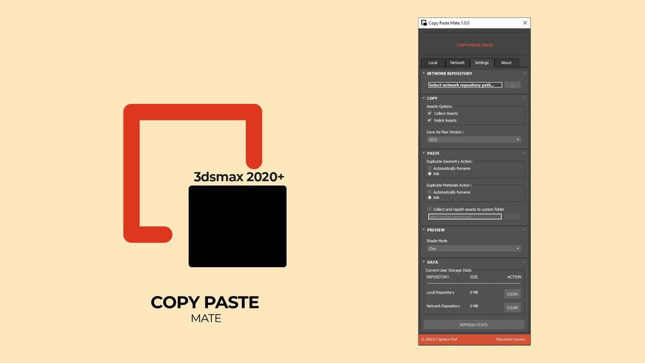
Task: Click the custom assets path field
Action: (x=465, y=217)
